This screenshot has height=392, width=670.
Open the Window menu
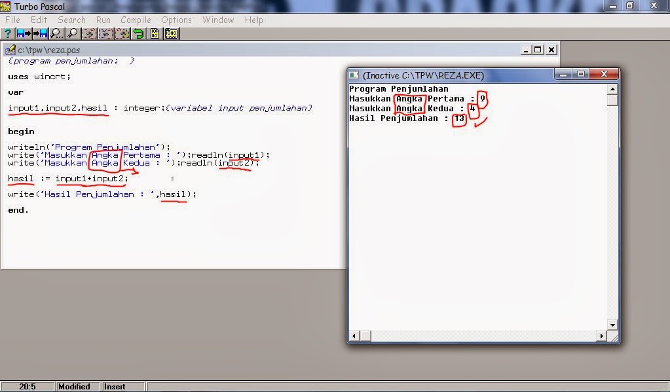(218, 20)
